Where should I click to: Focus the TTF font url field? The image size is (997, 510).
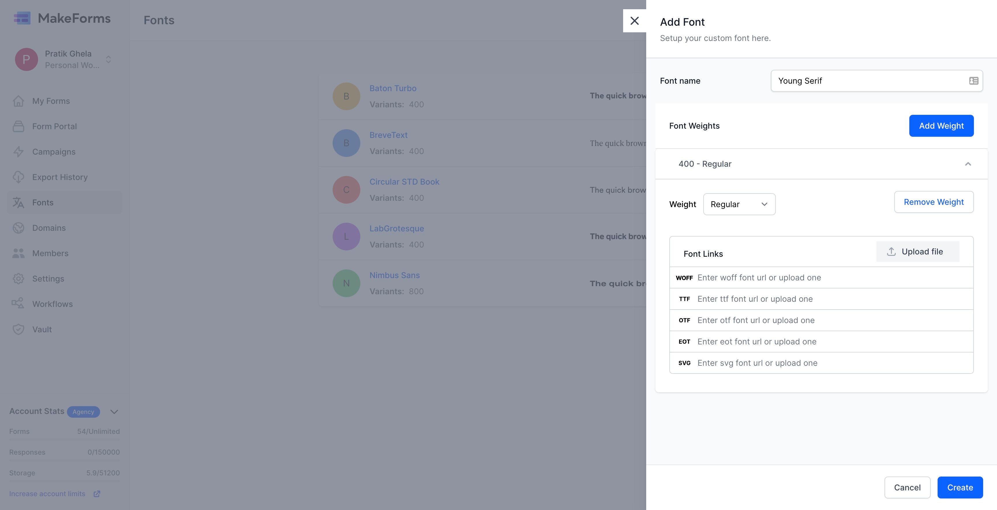821,299
